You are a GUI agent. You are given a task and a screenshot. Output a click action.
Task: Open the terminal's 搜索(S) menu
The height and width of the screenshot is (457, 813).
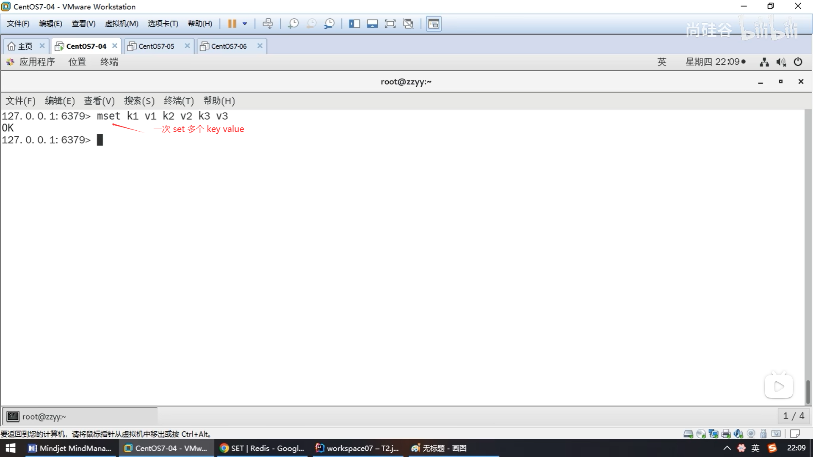139,101
